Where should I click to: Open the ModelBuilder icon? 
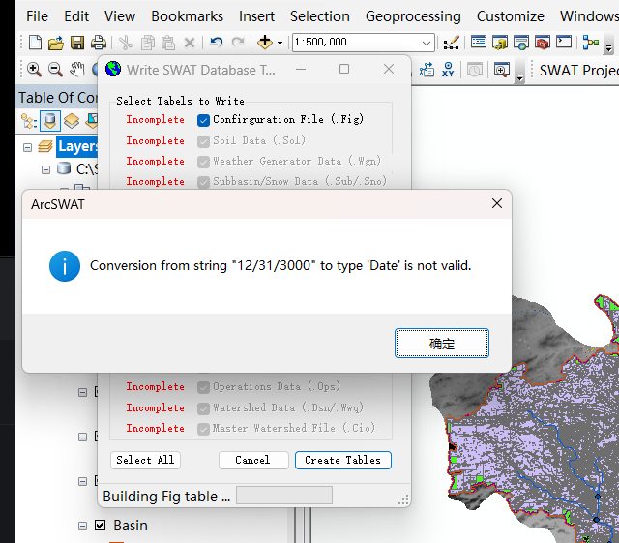click(591, 43)
